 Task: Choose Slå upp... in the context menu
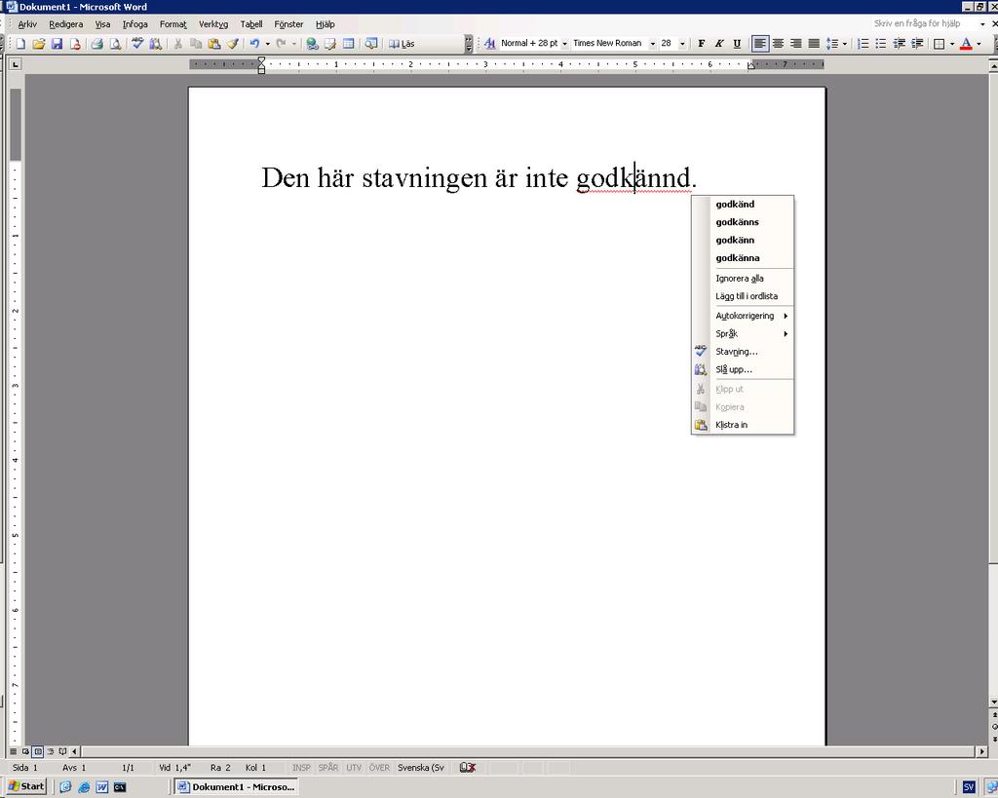tap(743, 369)
